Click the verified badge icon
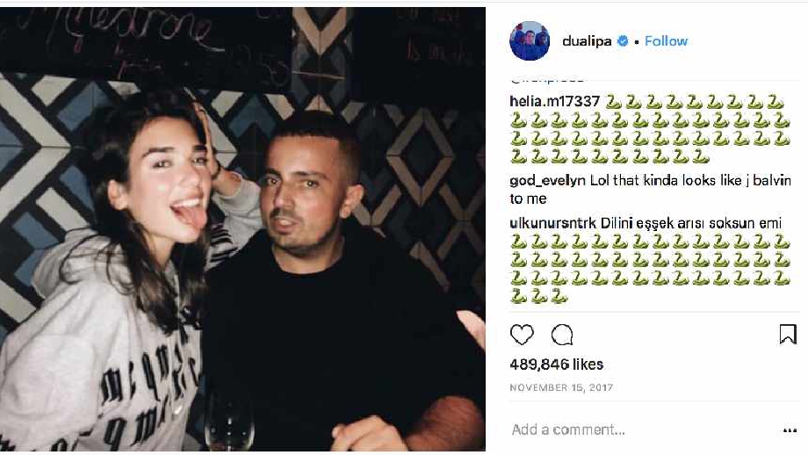The height and width of the screenshot is (455, 808). point(623,41)
